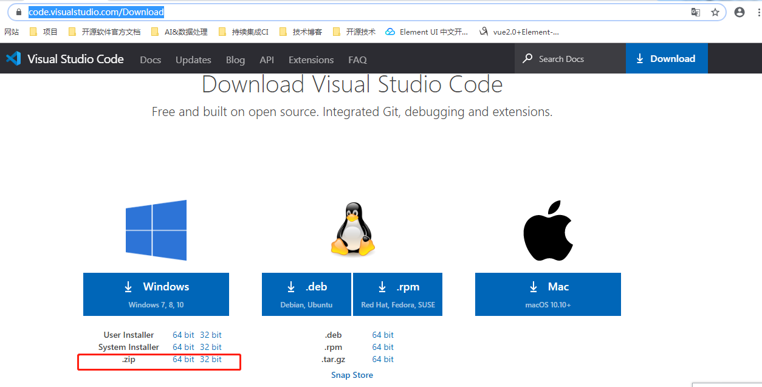The height and width of the screenshot is (387, 762).
Task: Download Linux .rpm 64 bit link
Action: click(x=383, y=347)
